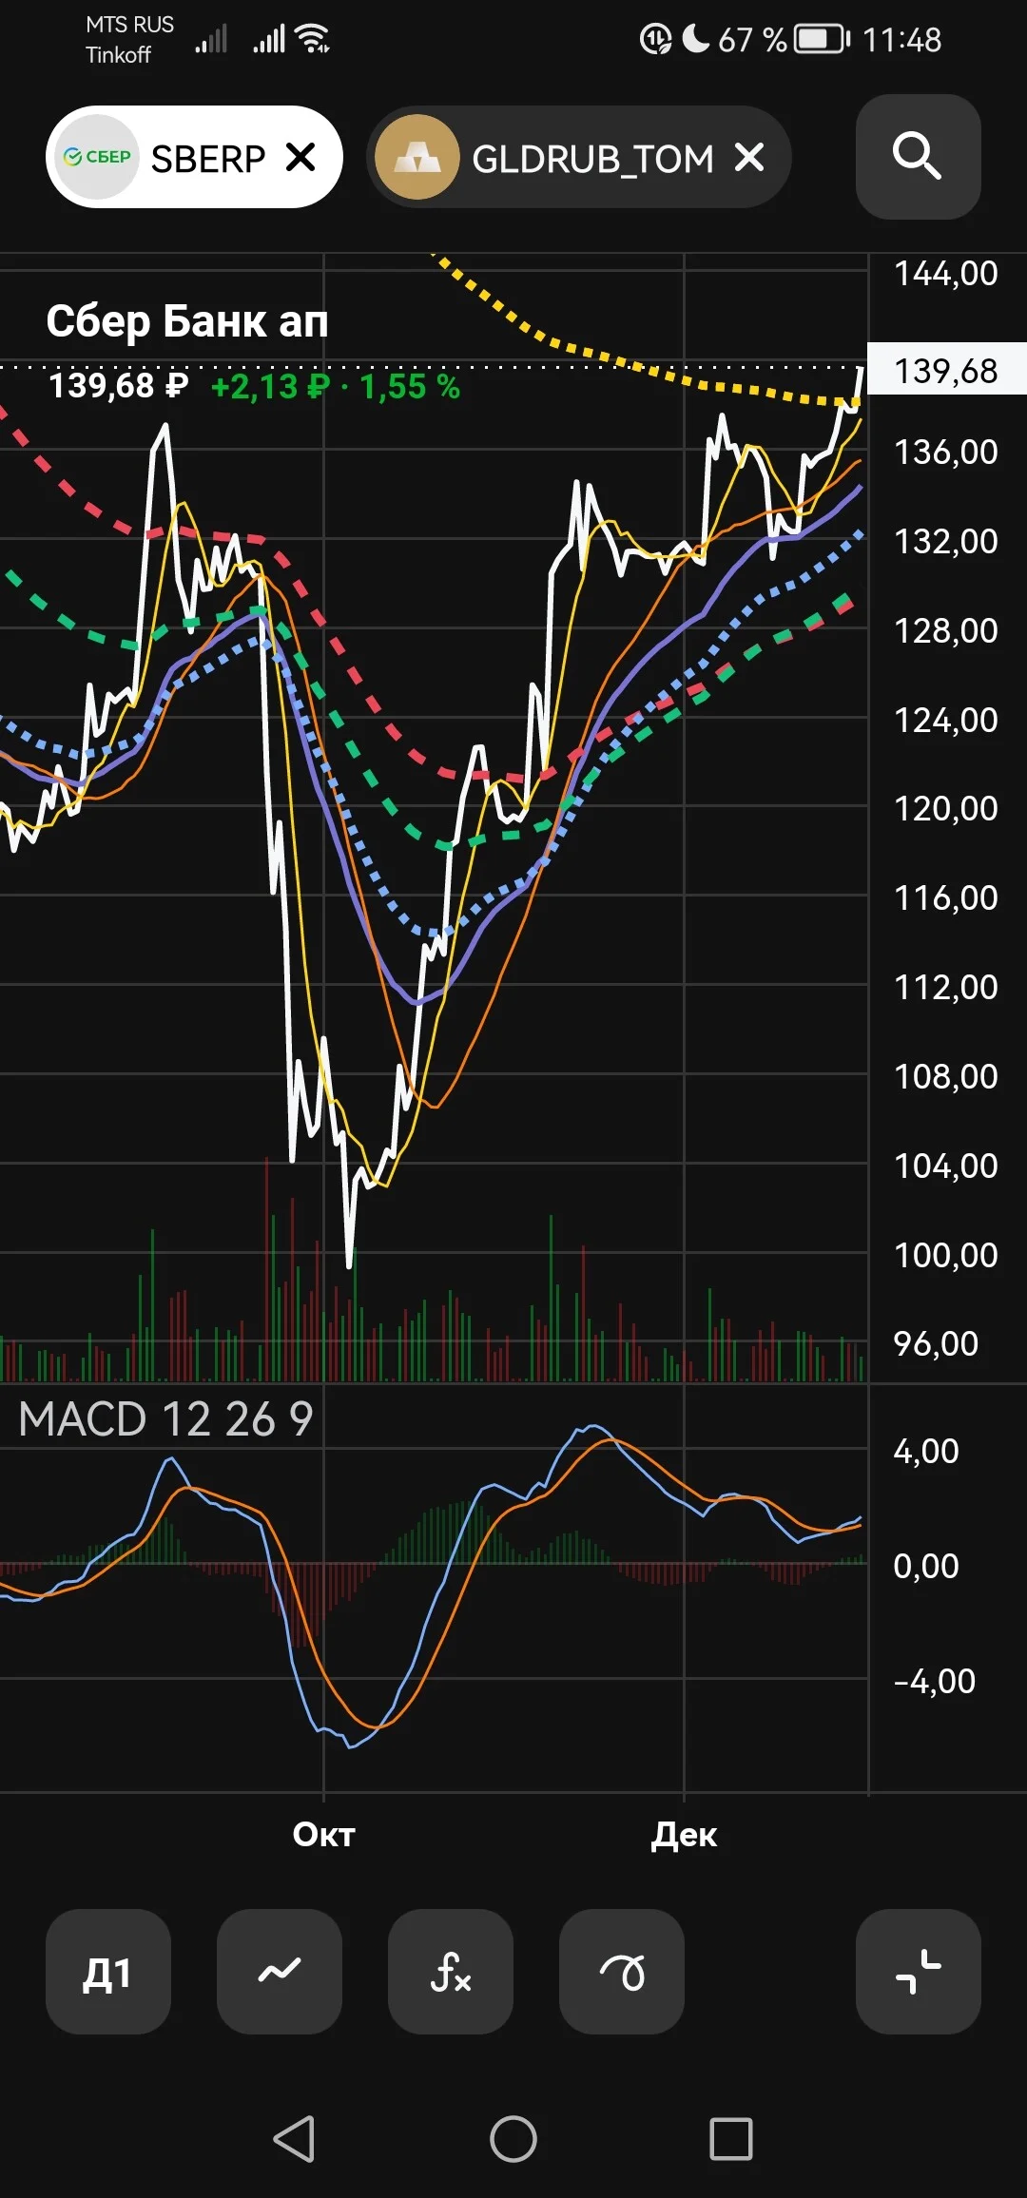
Task: Tap the 96,00 price axis label
Action: 936,1343
